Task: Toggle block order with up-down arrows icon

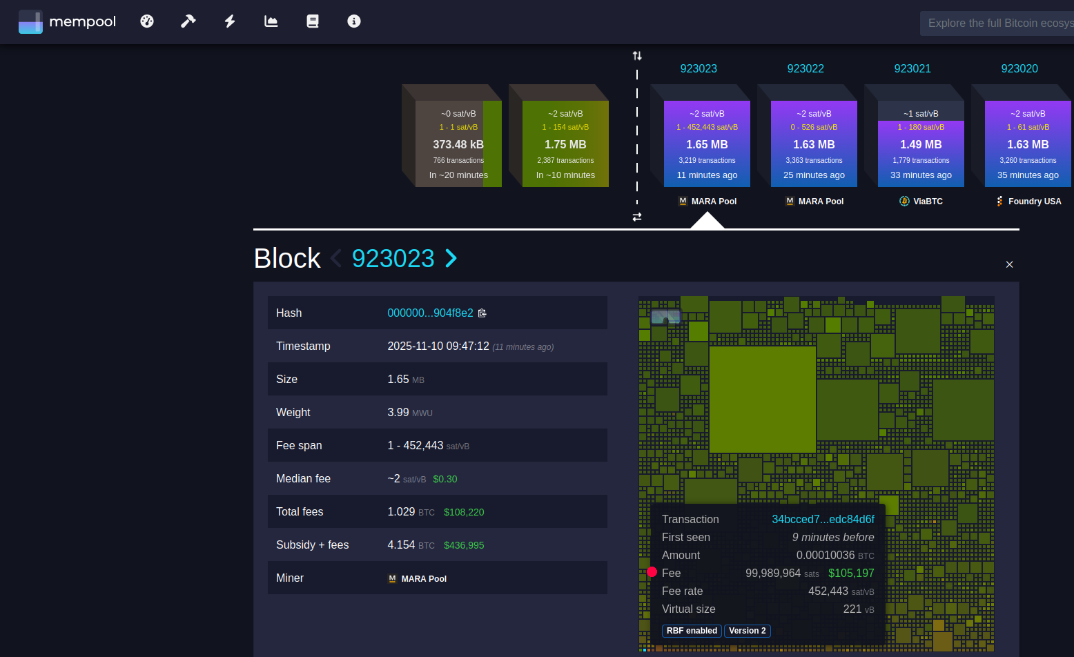Action: tap(637, 56)
